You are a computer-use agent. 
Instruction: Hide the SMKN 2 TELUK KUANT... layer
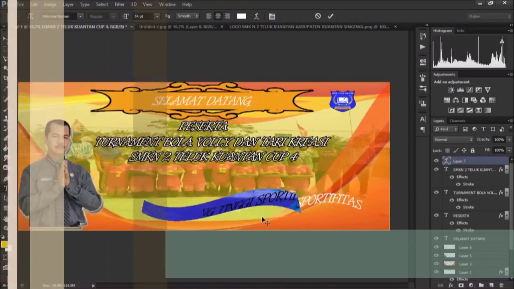click(436, 170)
